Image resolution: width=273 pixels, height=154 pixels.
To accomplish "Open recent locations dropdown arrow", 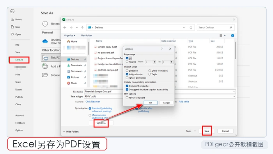I will coord(77,28).
